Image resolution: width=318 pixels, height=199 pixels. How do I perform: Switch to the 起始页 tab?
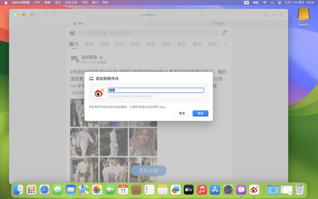point(218,24)
